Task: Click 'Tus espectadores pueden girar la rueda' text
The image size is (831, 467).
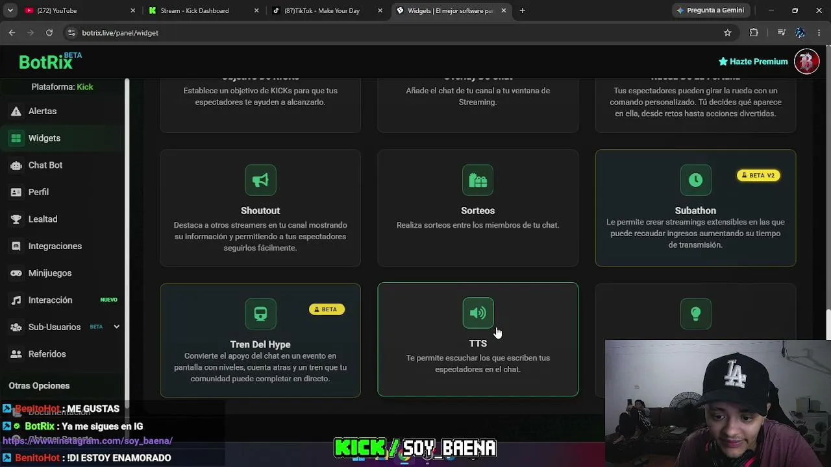Action: [x=695, y=102]
